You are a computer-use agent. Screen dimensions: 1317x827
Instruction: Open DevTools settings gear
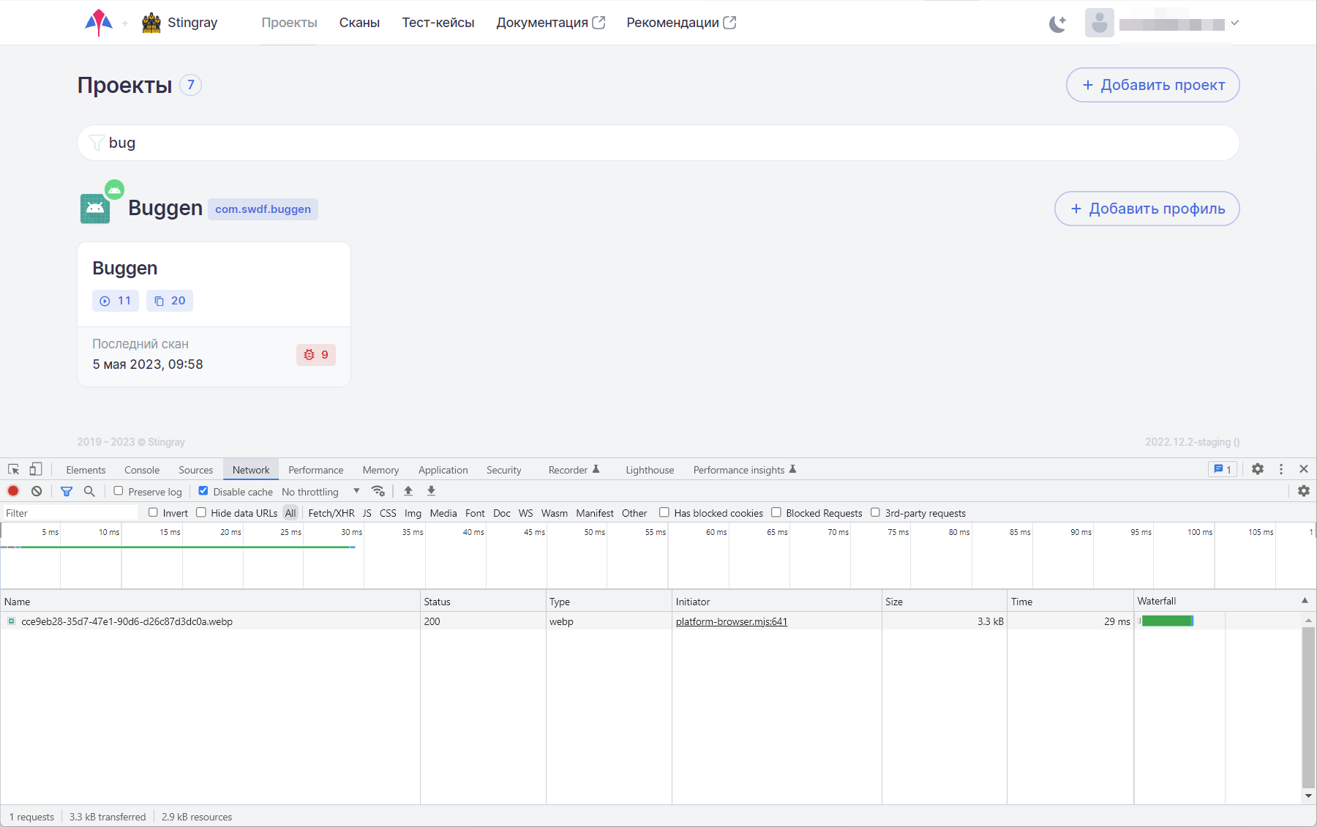click(x=1257, y=469)
